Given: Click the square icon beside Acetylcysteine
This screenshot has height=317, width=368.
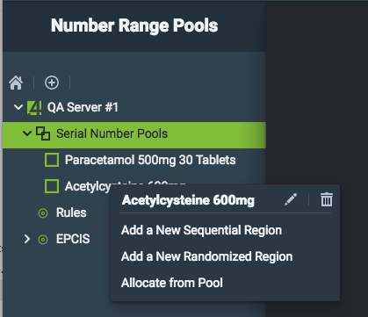Looking at the screenshot, I should pyautogui.click(x=52, y=186).
